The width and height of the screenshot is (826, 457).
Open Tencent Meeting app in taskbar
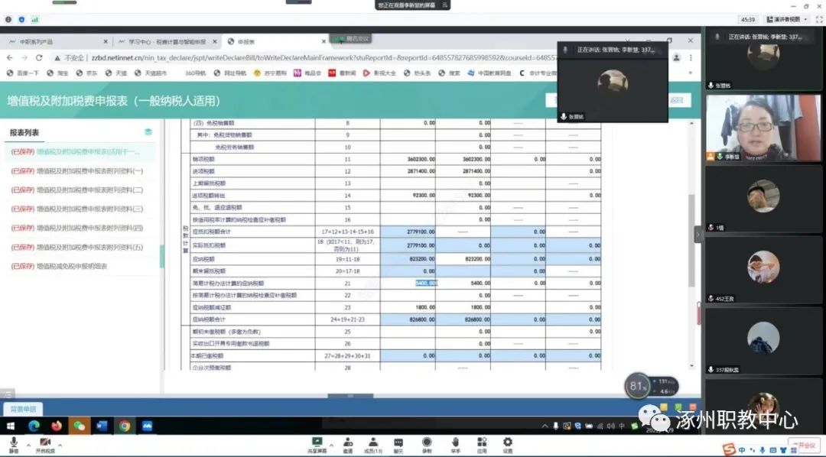[147, 426]
